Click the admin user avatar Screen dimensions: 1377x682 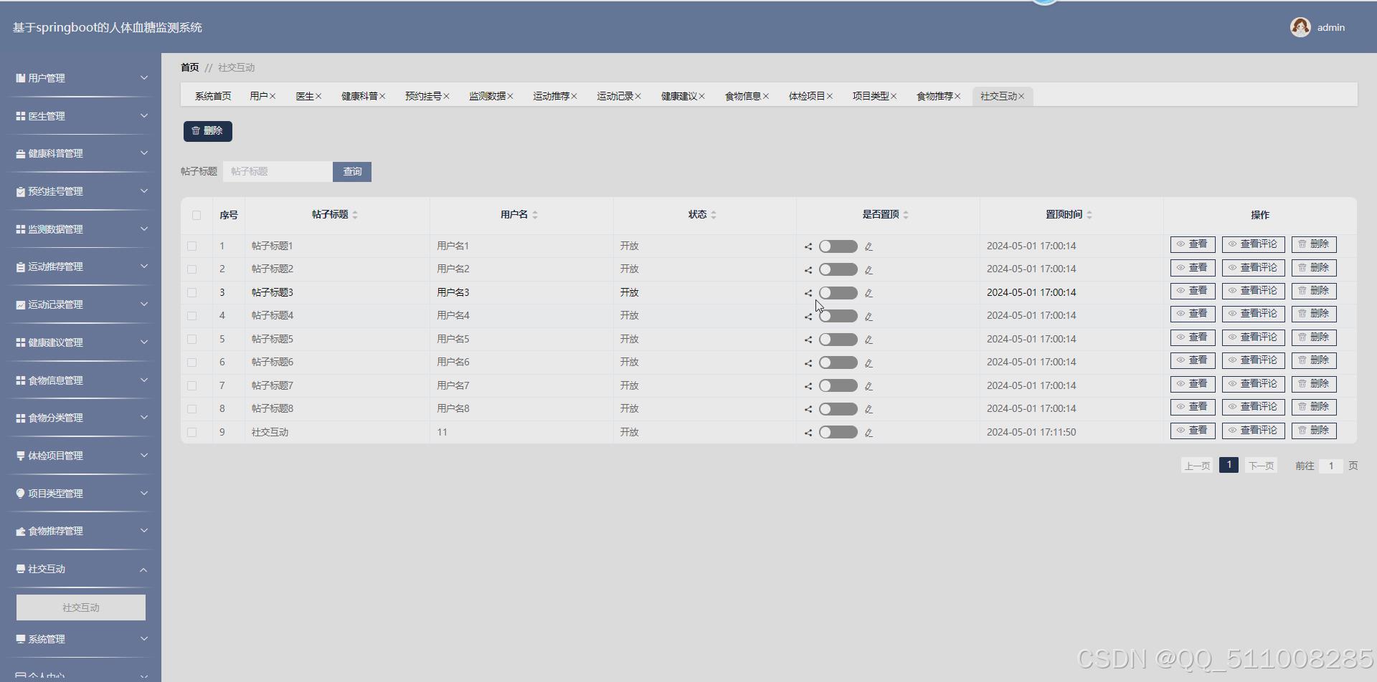[1300, 27]
